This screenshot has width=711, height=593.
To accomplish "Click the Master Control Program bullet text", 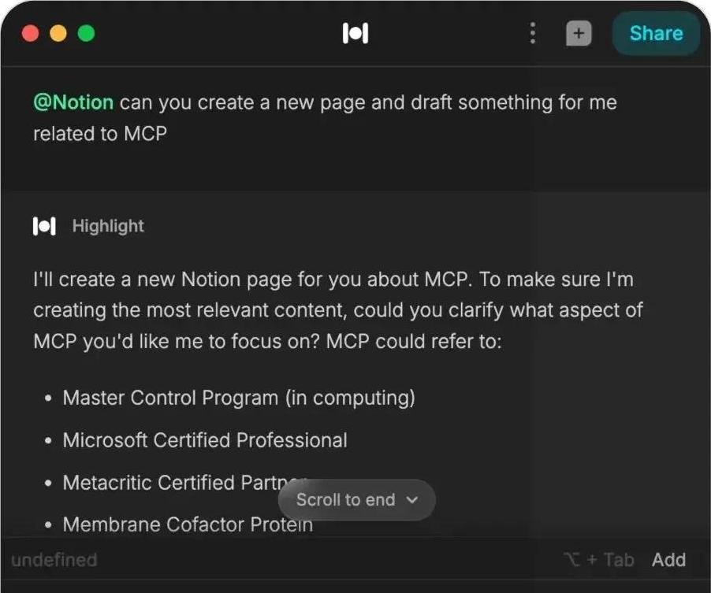I will pos(239,398).
